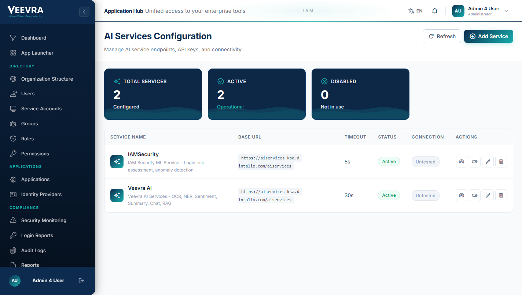Click the IAMSecurity service name
Viewport: 522px width, 295px height.
click(143, 154)
